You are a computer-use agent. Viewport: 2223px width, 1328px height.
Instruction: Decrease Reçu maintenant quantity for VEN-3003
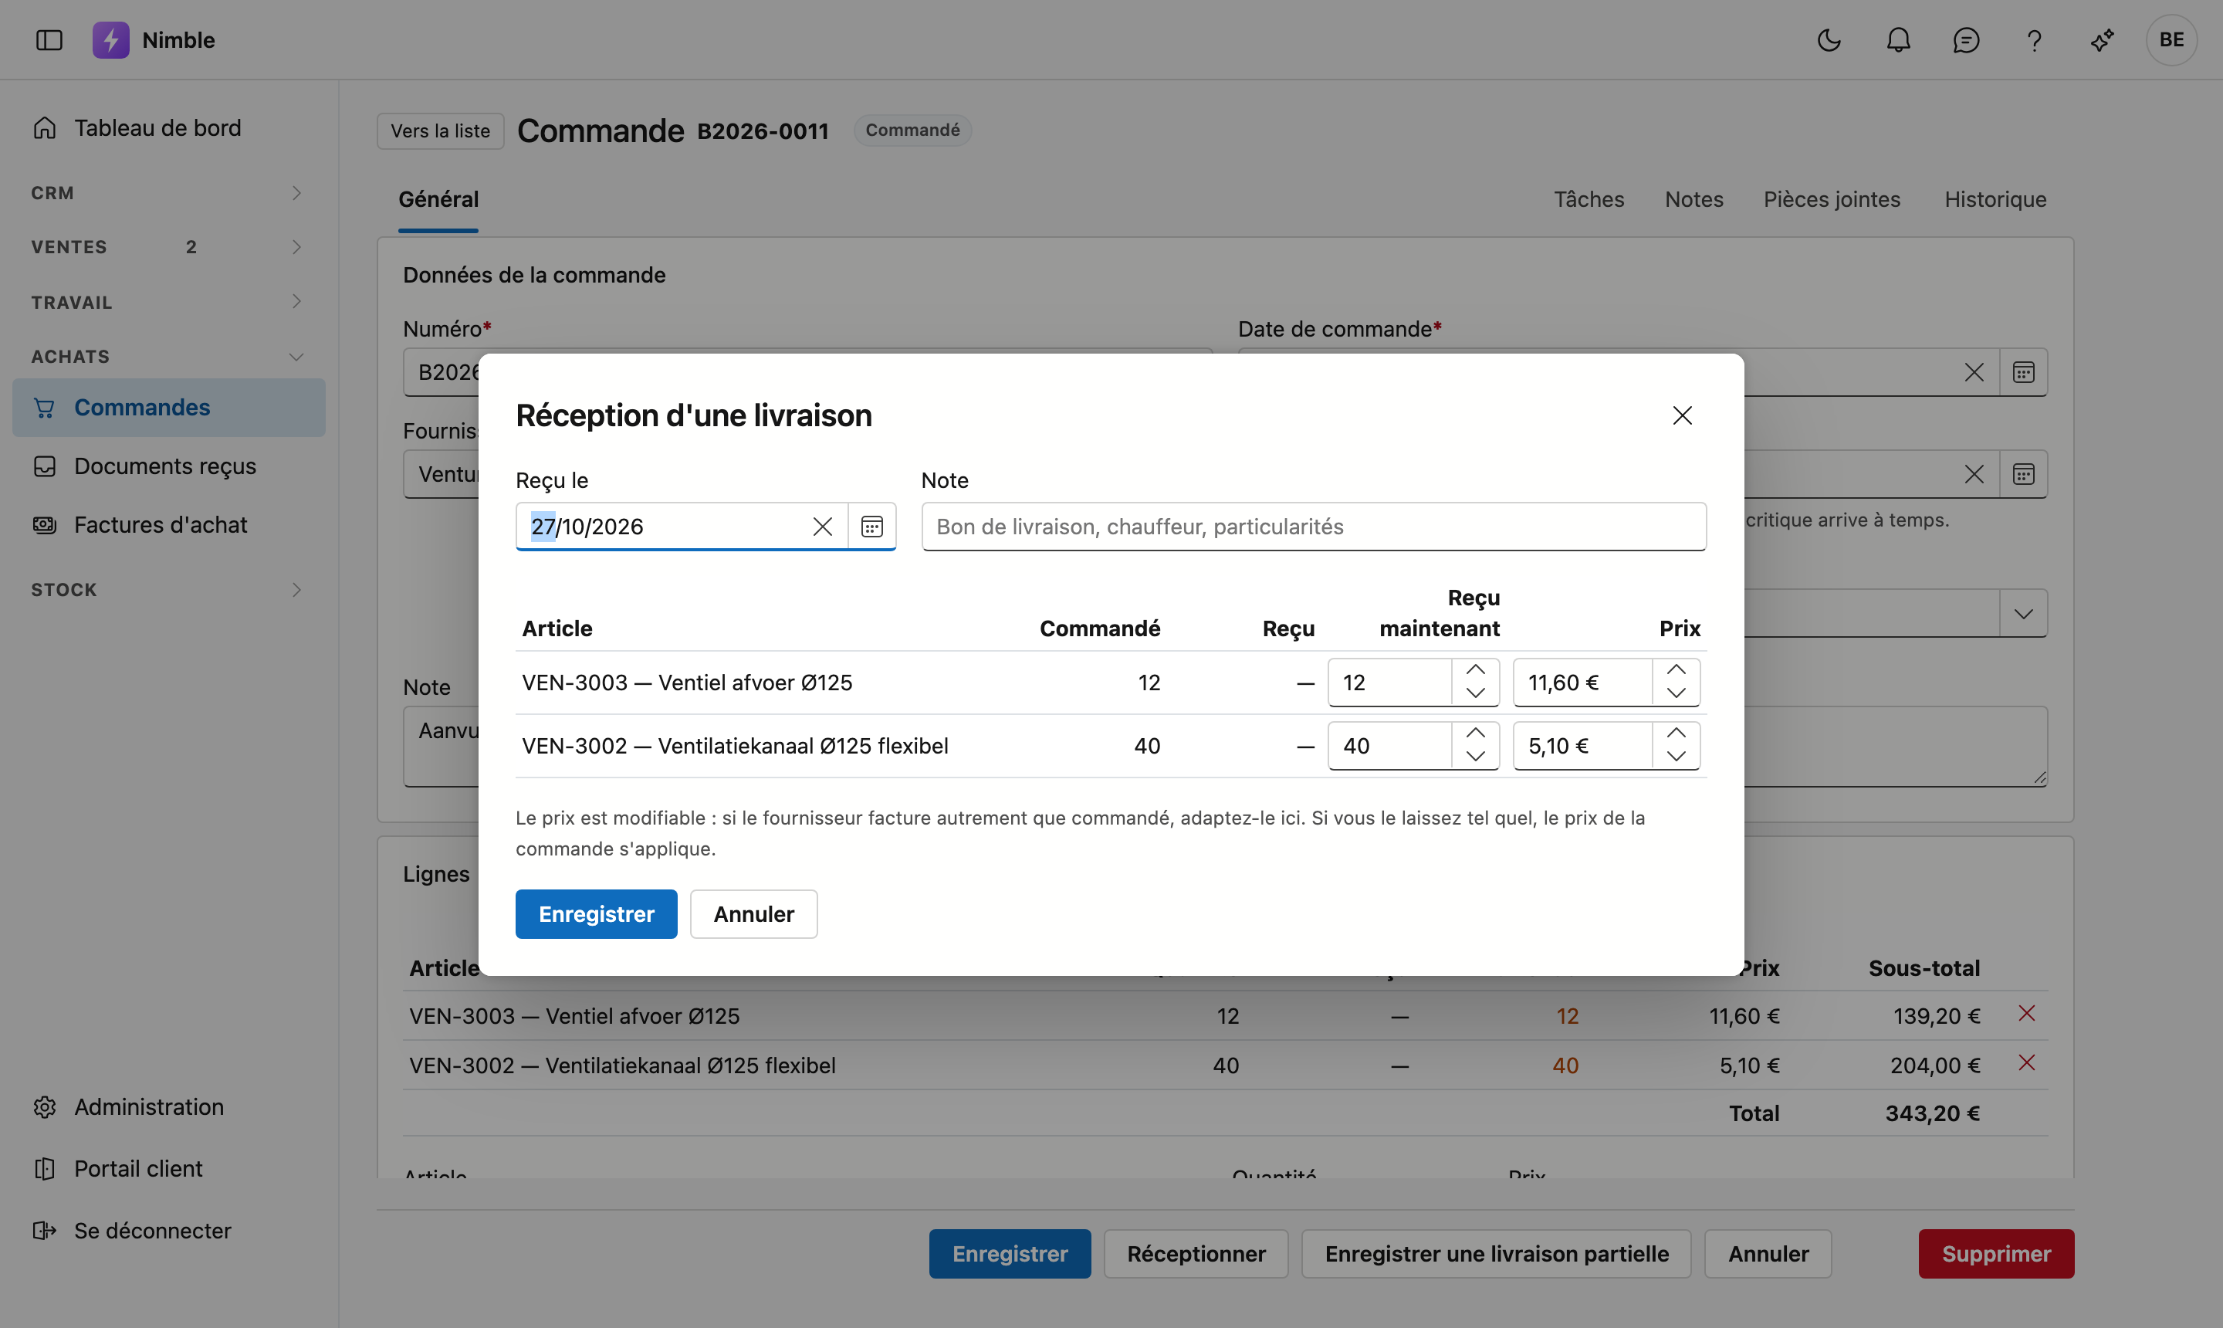click(1475, 693)
